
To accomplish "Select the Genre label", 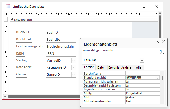I will click(22, 75).
